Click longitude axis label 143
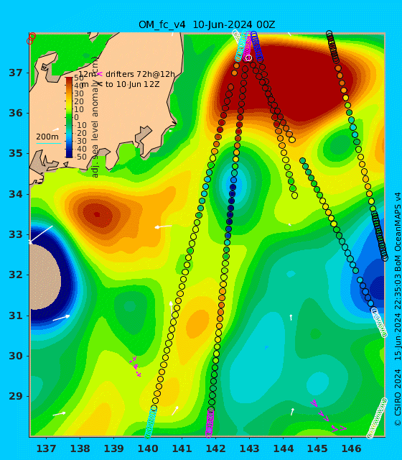402x460 pixels. pyautogui.click(x=249, y=448)
